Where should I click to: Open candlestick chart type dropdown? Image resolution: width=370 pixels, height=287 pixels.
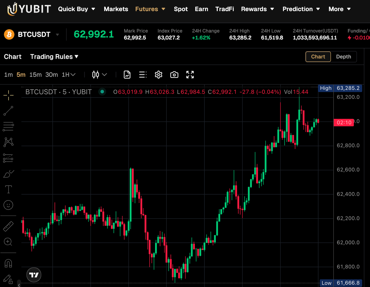[100, 75]
